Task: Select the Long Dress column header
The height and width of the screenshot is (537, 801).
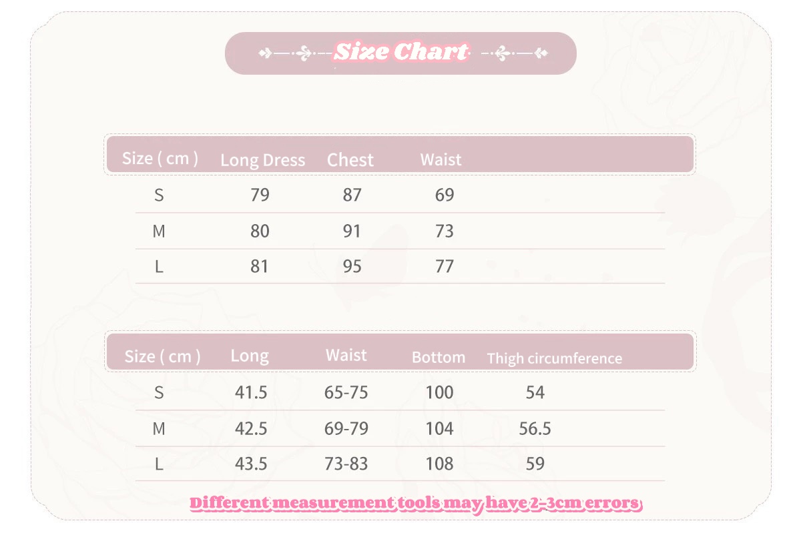Action: [x=262, y=160]
